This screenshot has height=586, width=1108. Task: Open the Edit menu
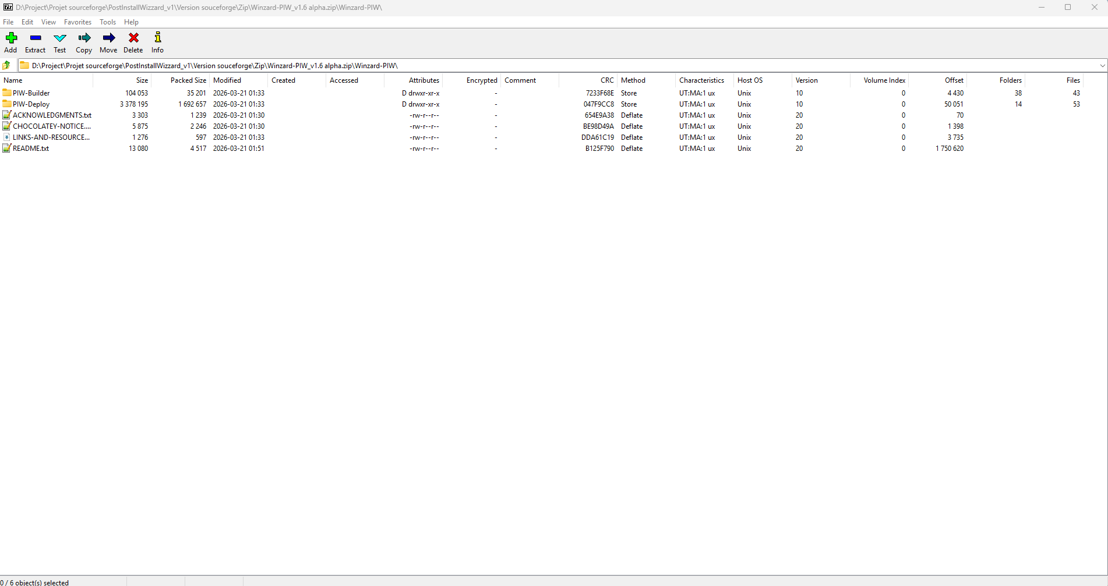[x=27, y=22]
